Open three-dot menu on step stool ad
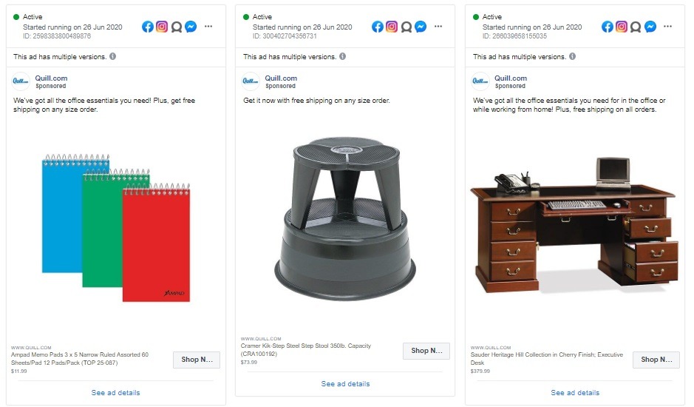694x407 pixels. (x=438, y=26)
